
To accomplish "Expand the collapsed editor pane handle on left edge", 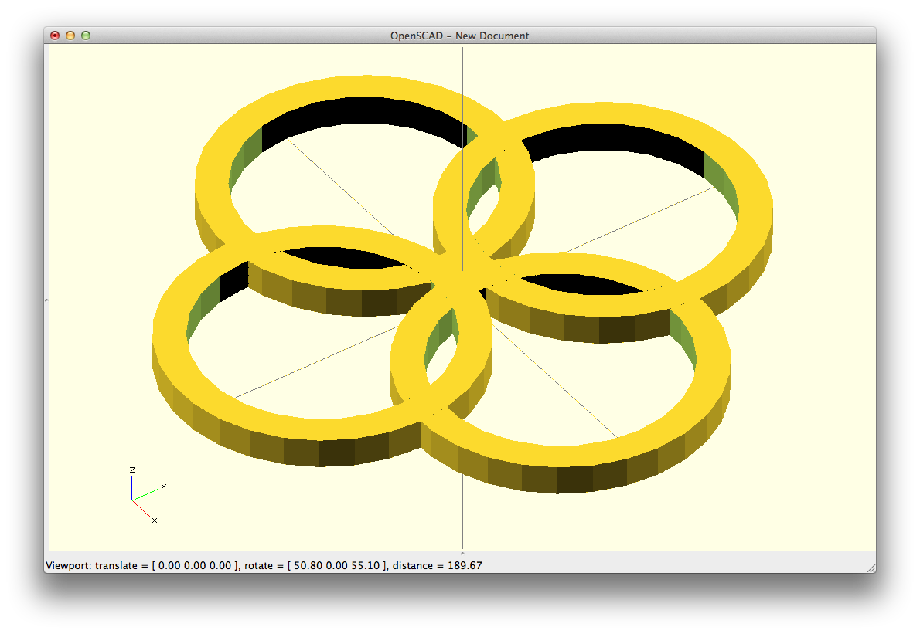I will (46, 300).
